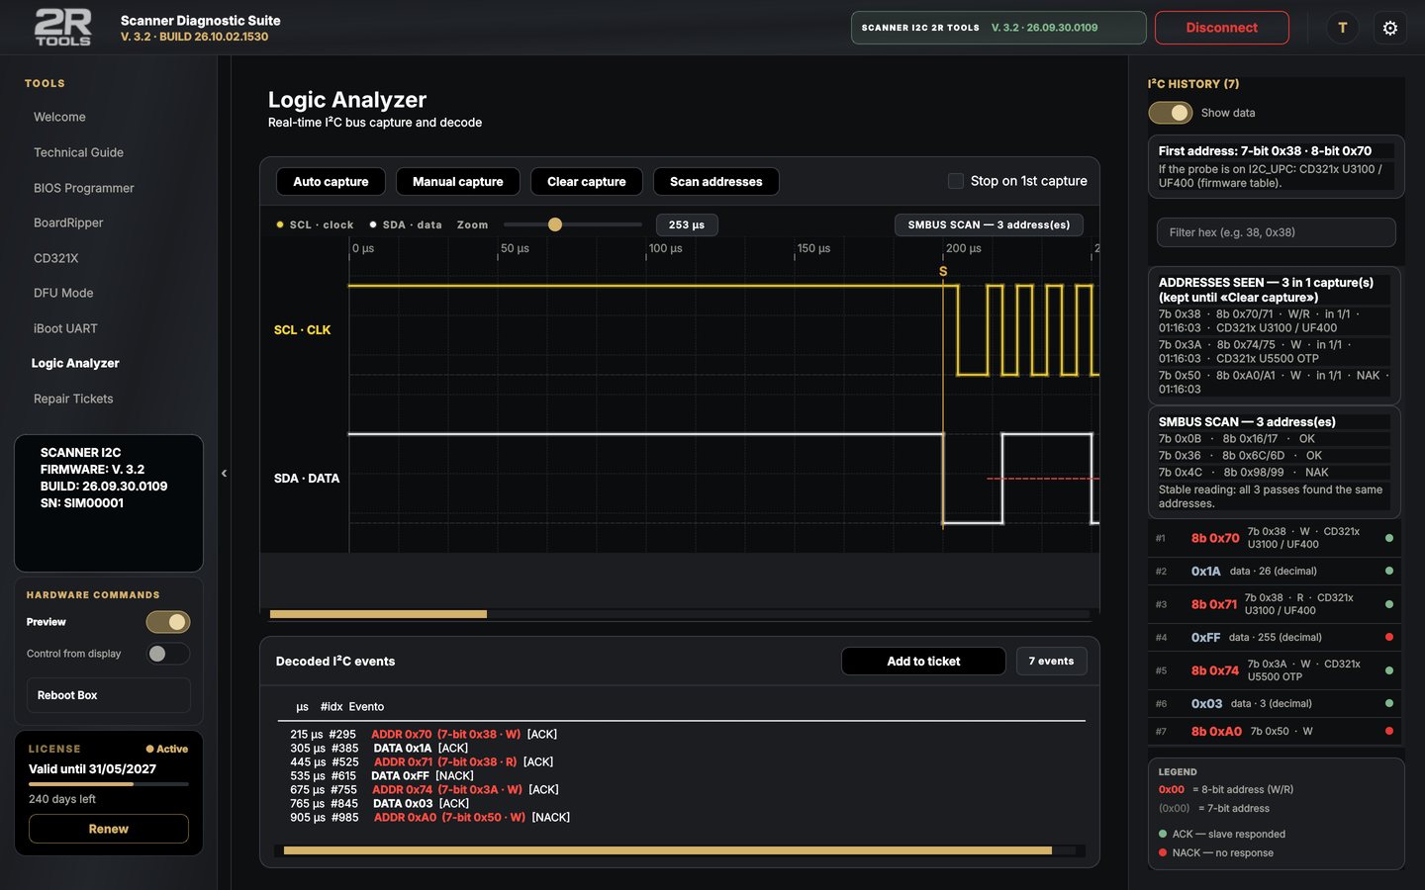Click decoded event ADDR 0x74 row
This screenshot has height=890, width=1425.
point(425,790)
